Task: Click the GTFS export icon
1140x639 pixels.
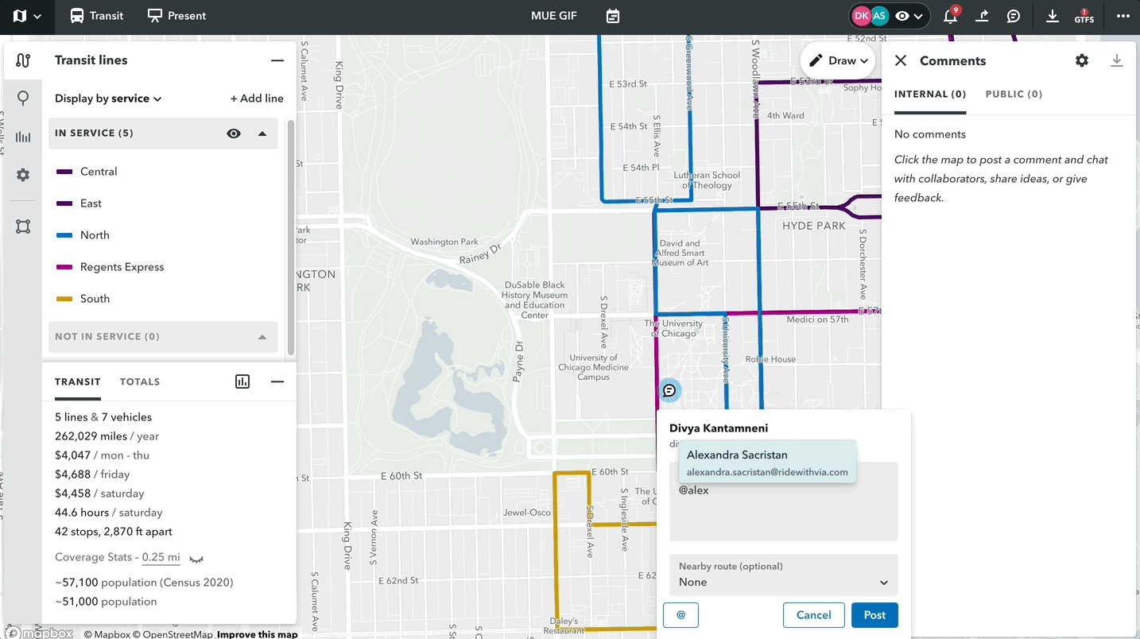Action: pos(1084,16)
